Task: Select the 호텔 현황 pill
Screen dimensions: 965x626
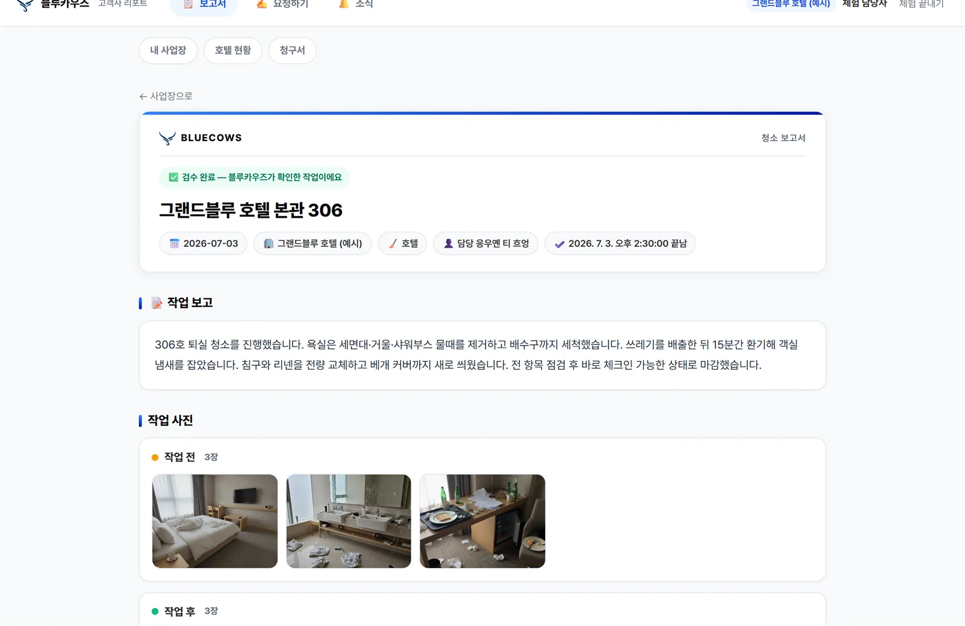Action: [233, 51]
